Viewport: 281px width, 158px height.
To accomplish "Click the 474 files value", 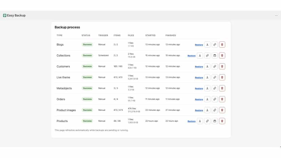I will (x=132, y=108).
